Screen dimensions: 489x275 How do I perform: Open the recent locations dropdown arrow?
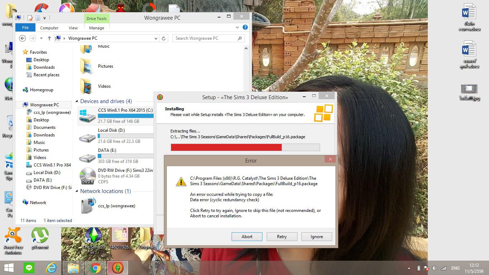tap(41, 38)
